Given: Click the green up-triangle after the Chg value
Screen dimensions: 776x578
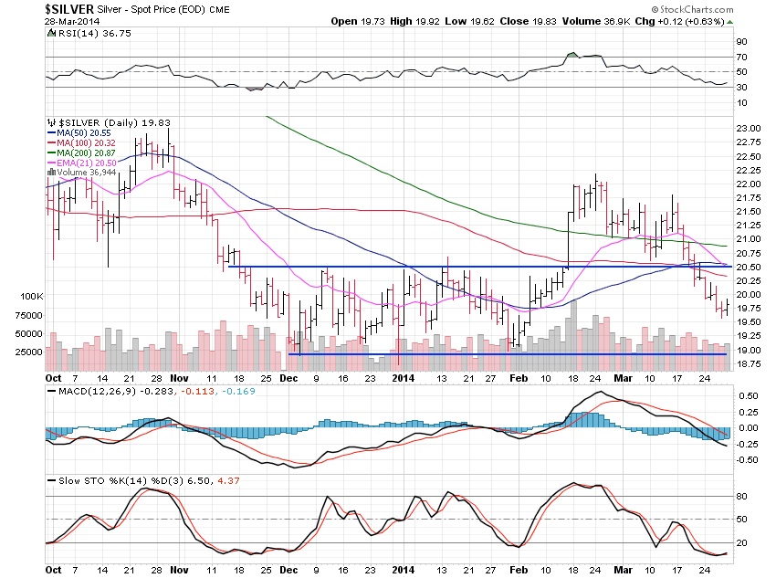Looking at the screenshot, I should [730, 22].
